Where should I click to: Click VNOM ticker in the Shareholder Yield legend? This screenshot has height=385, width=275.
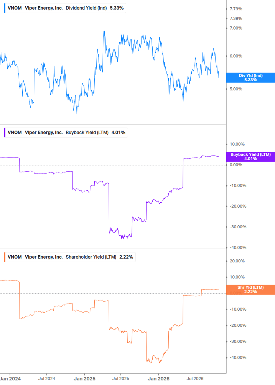coord(15,257)
